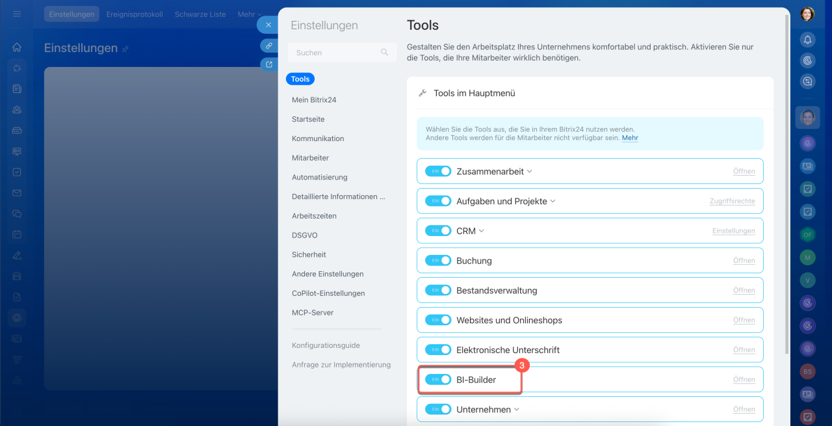Open the chat bubbles icon in left sidebar

(17, 213)
